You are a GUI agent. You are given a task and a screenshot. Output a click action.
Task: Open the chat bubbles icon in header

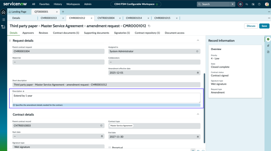tap(247, 4)
